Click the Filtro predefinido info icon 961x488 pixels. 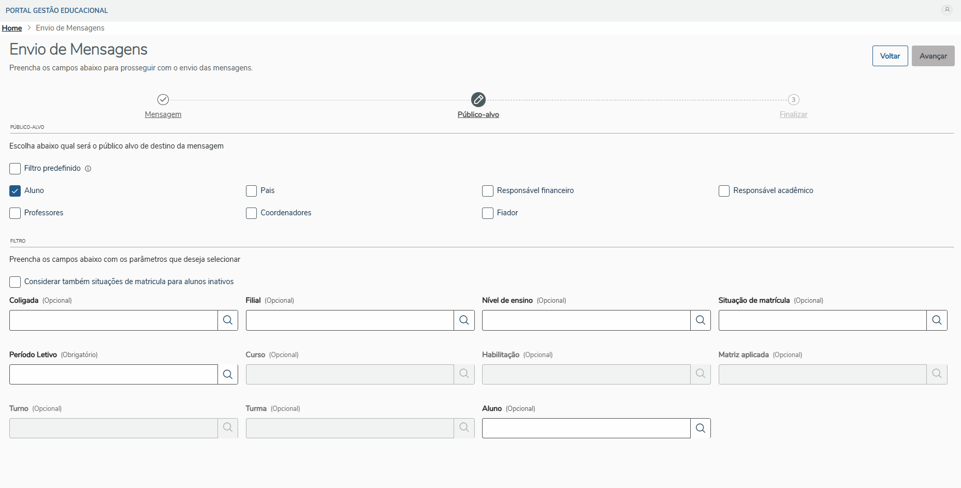point(88,169)
